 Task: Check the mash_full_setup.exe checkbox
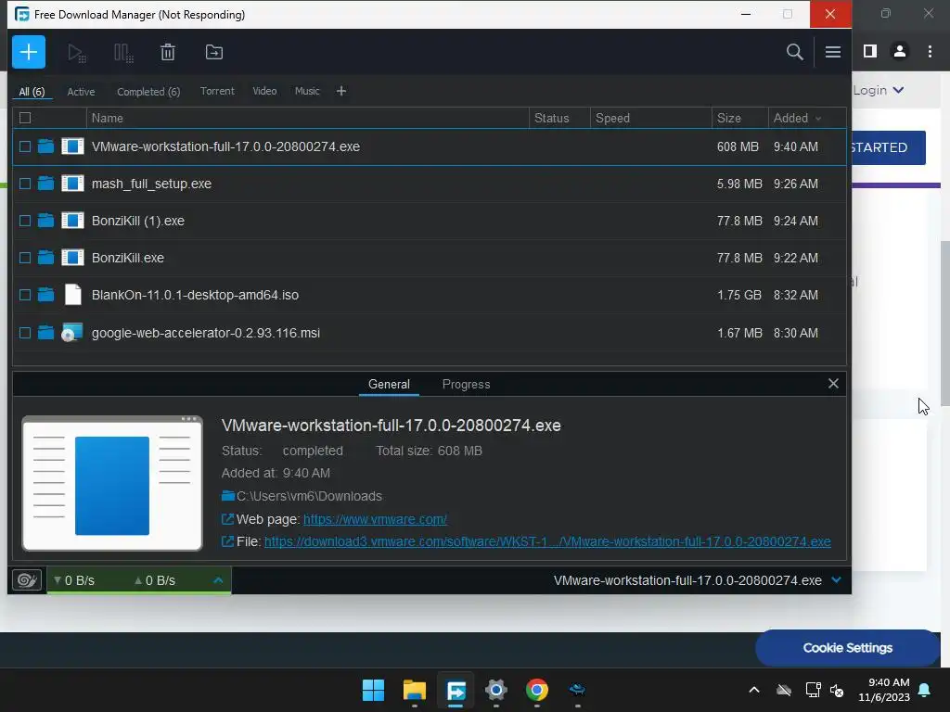(25, 184)
